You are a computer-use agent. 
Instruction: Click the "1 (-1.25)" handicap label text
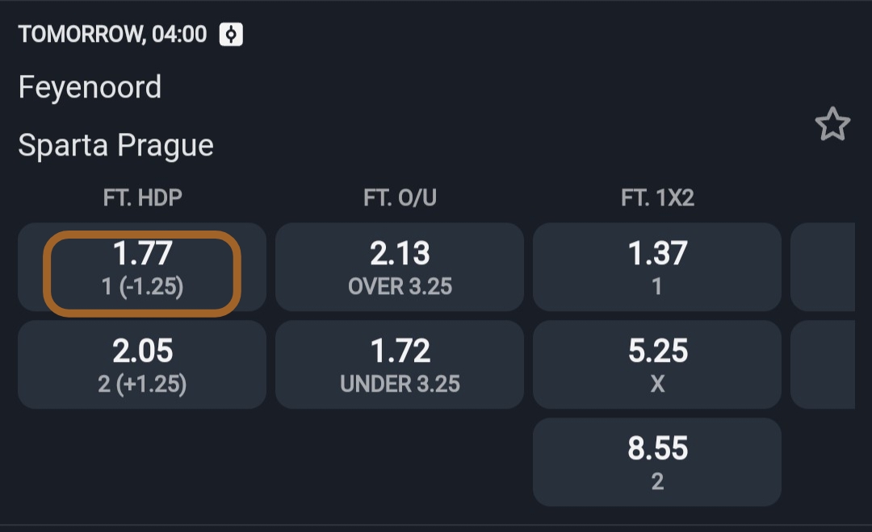pos(142,287)
